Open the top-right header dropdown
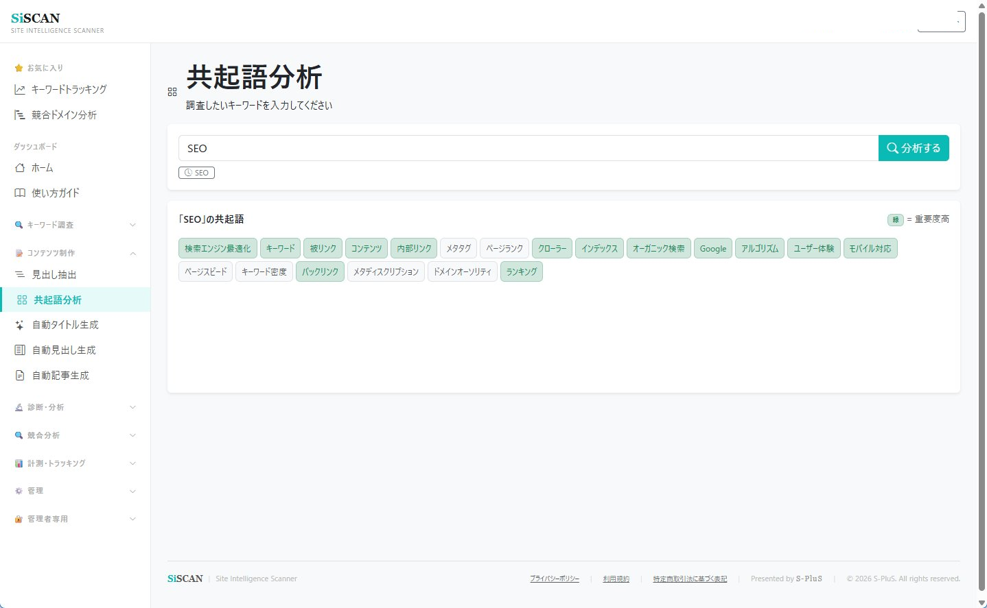Viewport: 987px width, 608px height. (942, 21)
